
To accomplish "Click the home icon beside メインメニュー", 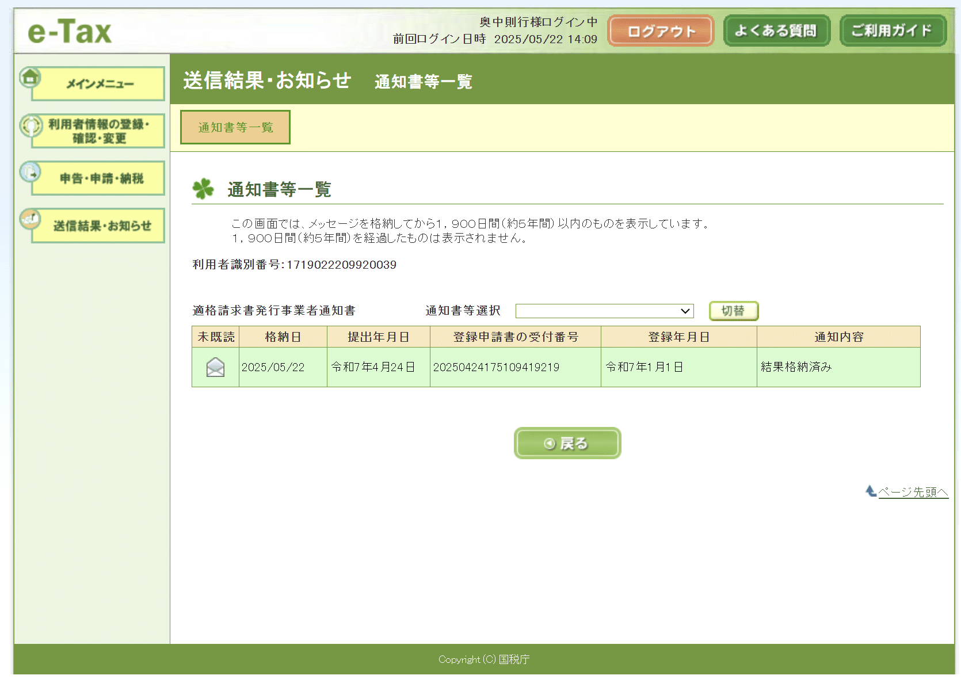I will [30, 77].
